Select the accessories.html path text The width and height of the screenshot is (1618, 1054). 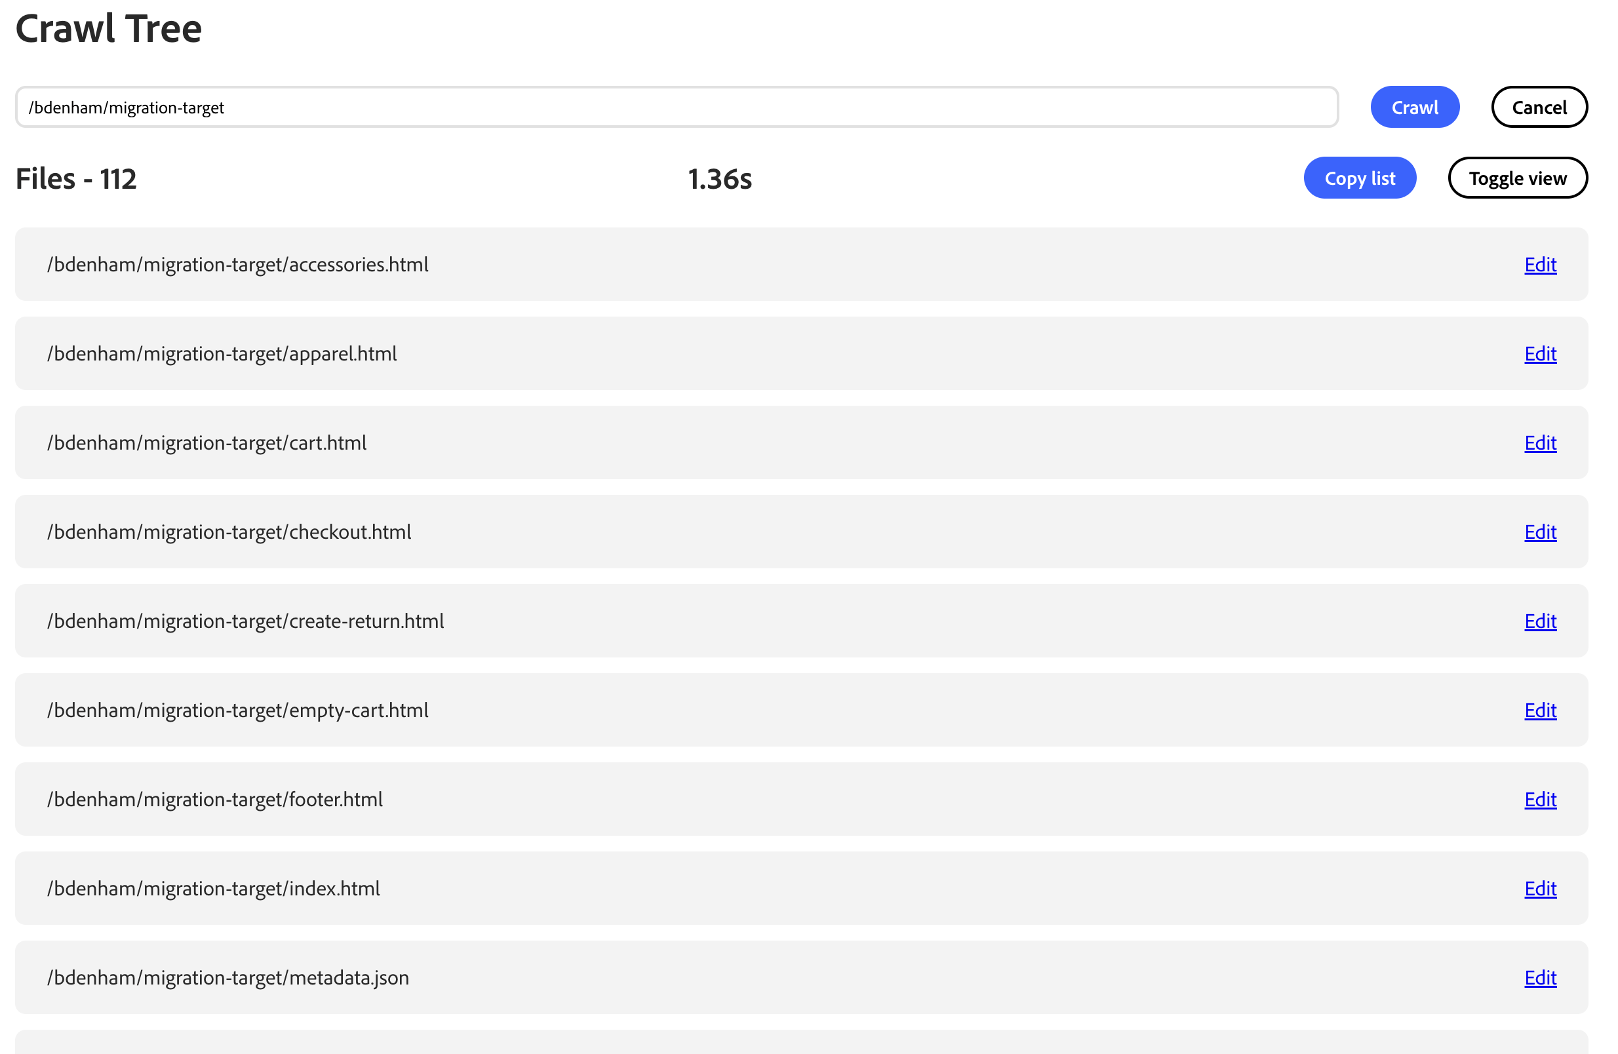click(237, 264)
